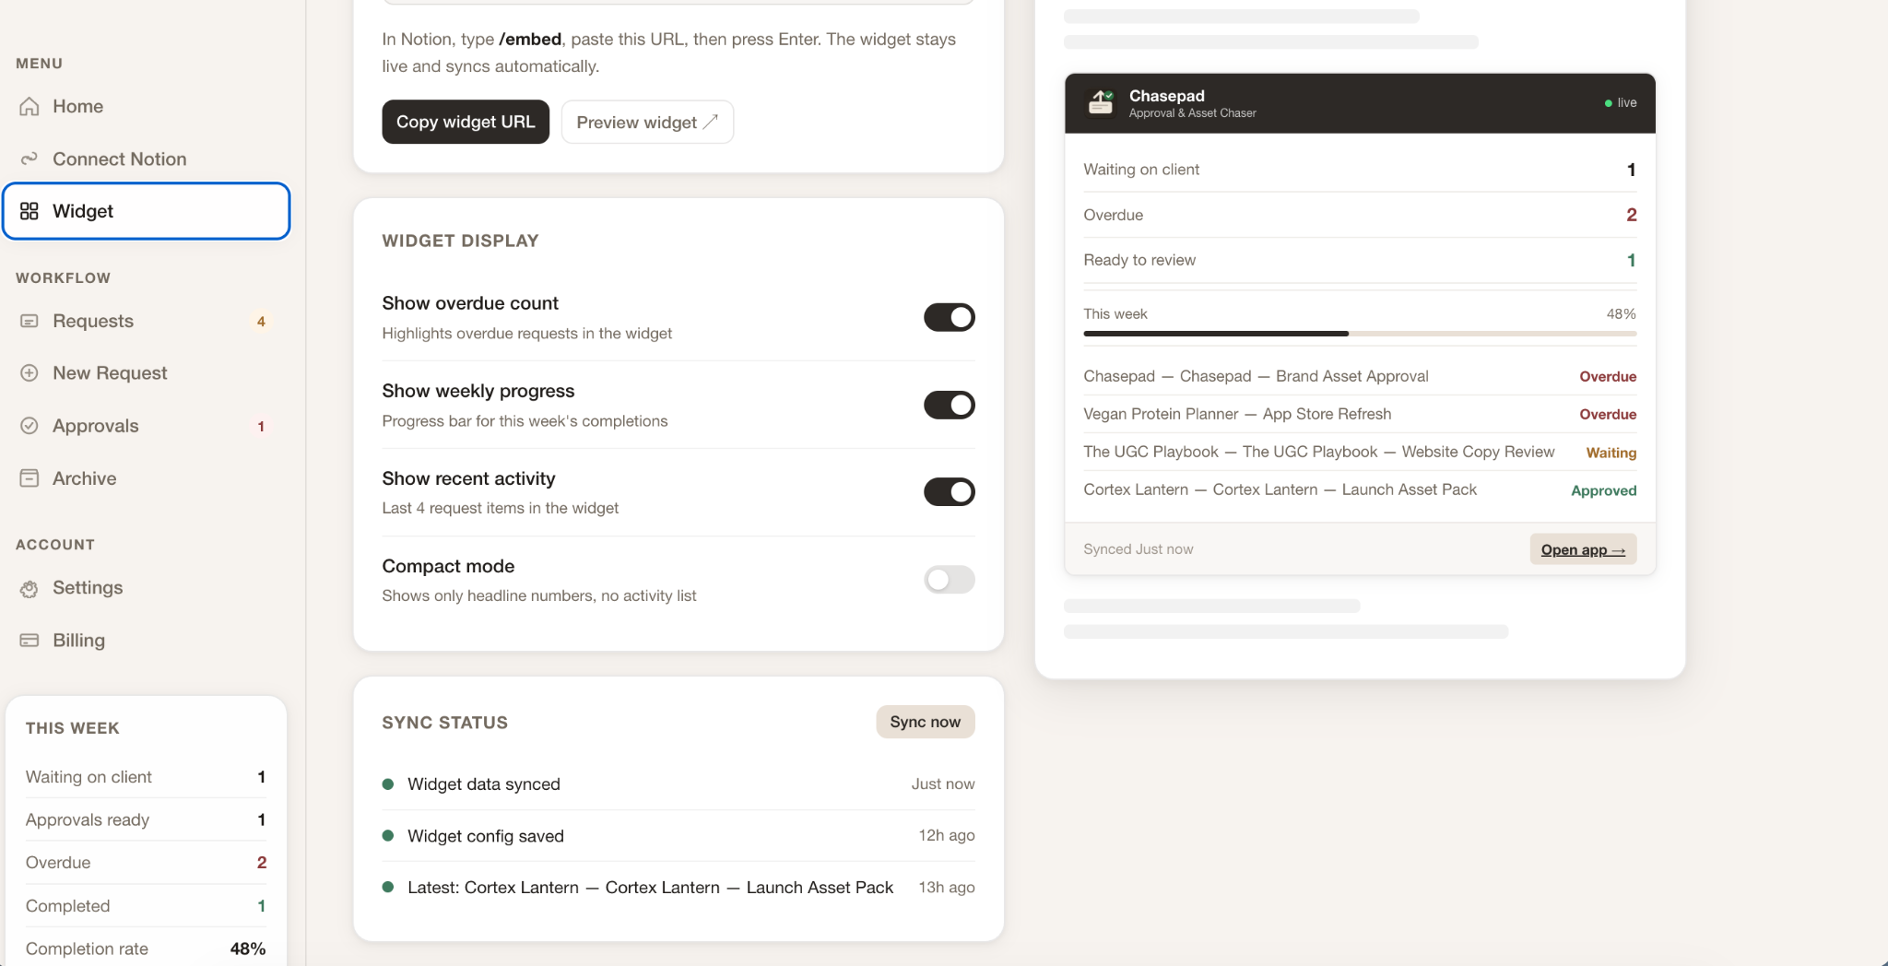Open account Settings
The height and width of the screenshot is (966, 1888).
147,588
